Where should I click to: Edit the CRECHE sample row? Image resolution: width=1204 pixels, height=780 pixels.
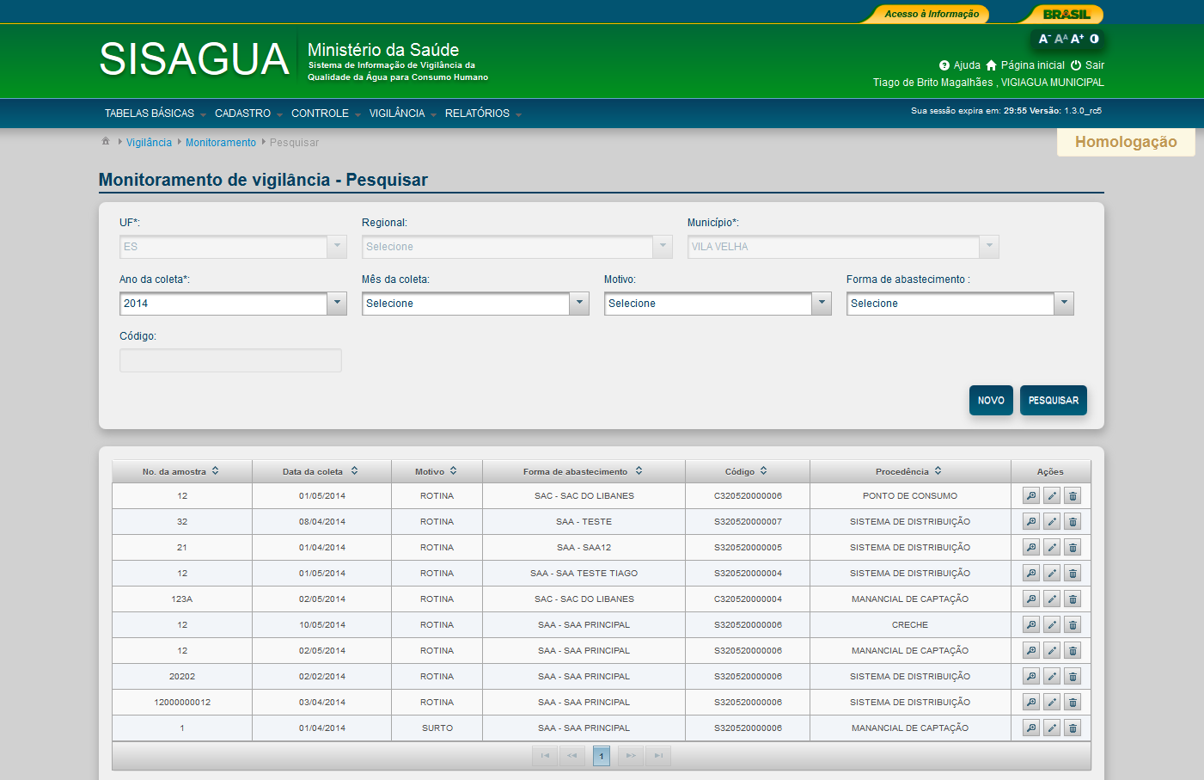pos(1052,625)
